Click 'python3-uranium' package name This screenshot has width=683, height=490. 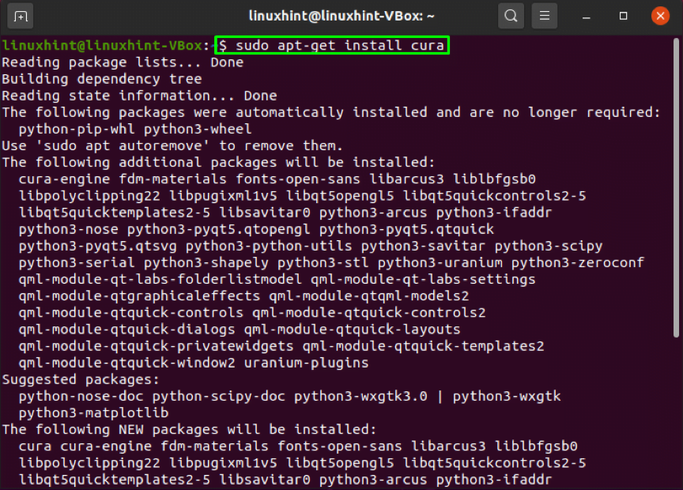(440, 262)
